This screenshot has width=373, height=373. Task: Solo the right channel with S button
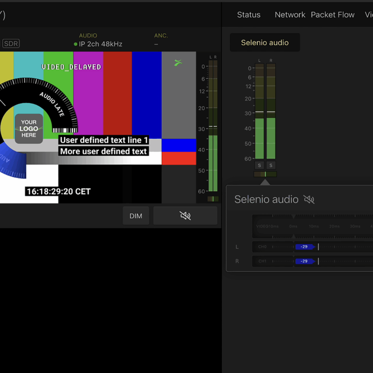click(x=271, y=165)
